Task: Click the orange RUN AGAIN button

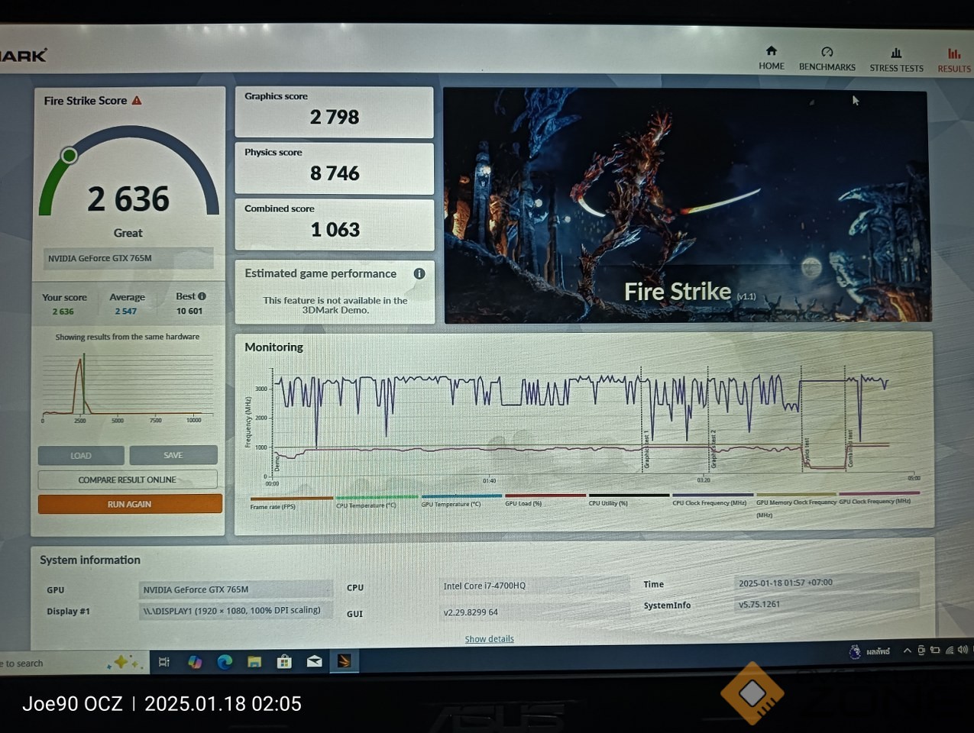Action: point(130,504)
